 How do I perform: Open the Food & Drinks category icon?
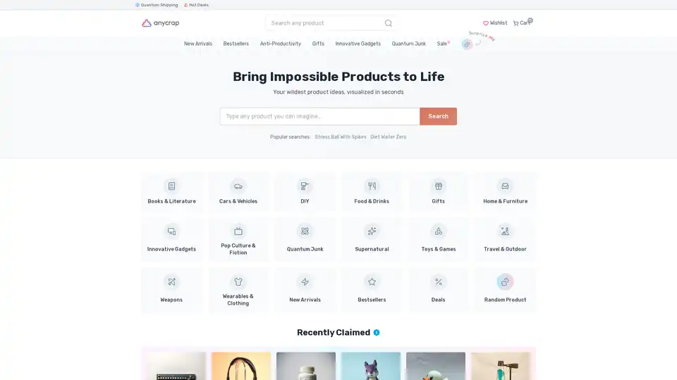[x=372, y=186]
